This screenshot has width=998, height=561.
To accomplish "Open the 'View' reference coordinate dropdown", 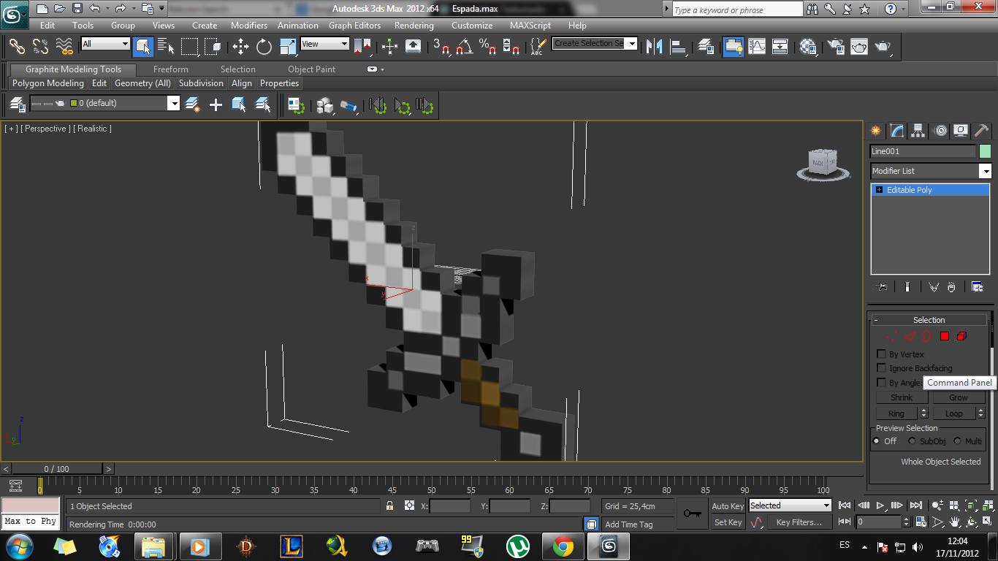I will (x=325, y=44).
